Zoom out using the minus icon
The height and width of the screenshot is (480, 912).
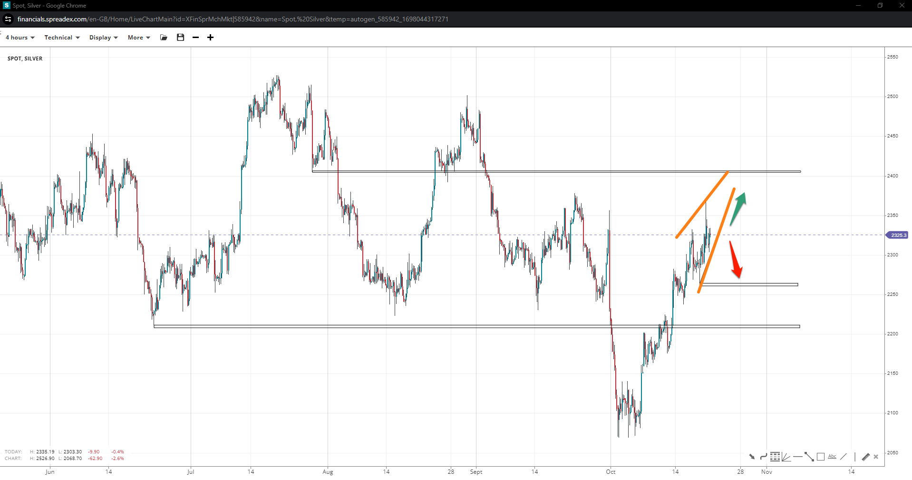[x=195, y=38]
